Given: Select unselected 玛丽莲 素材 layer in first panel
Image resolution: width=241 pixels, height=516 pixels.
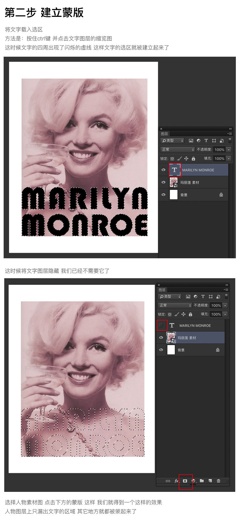Looking at the screenshot, I should (199, 182).
